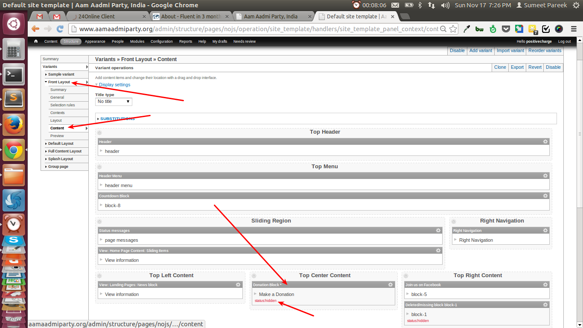This screenshot has height=328, width=583.
Task: Open Contexts under Front Layout
Action: coord(58,113)
